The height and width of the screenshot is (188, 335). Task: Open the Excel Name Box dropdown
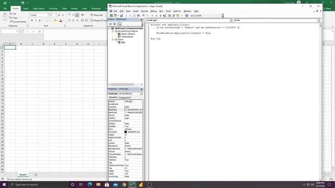pos(17,31)
